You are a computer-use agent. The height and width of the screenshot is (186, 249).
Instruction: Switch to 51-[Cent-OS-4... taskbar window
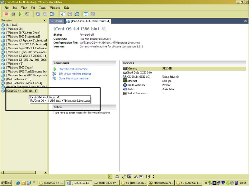pyautogui.click(x=189, y=183)
